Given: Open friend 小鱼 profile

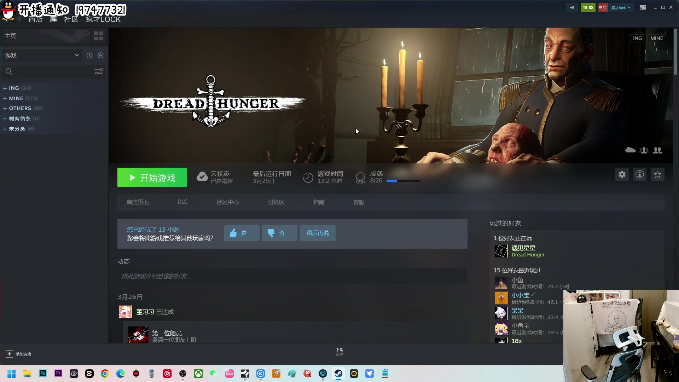Looking at the screenshot, I should tap(517, 280).
